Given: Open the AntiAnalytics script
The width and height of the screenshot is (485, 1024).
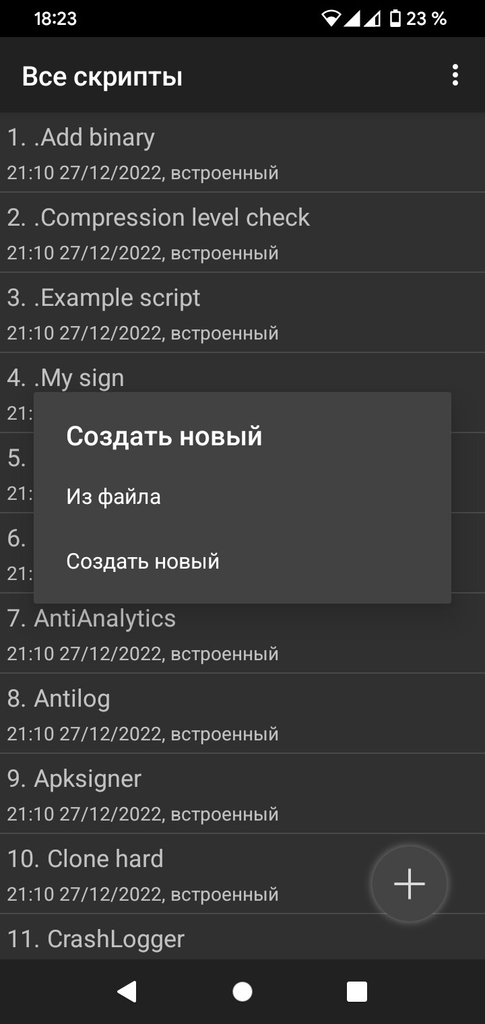Looking at the screenshot, I should tap(243, 634).
